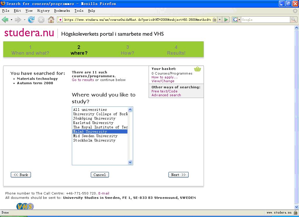Open the Bookmarks menu
299x217 pixels.
tap(62, 11)
